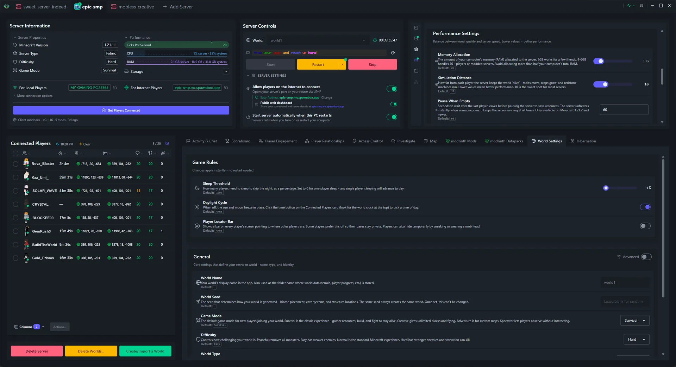
Task: Open the backups panel icon in sidebar
Action: click(x=416, y=38)
